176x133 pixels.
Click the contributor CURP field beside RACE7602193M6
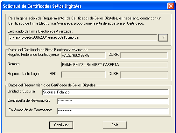coord(144,55)
